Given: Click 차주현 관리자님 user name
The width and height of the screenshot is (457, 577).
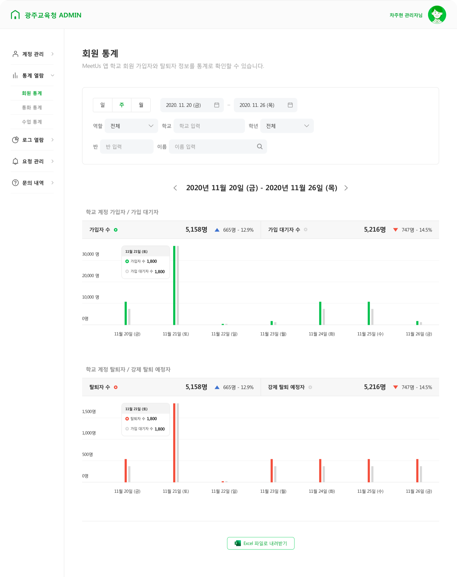Looking at the screenshot, I should point(406,15).
